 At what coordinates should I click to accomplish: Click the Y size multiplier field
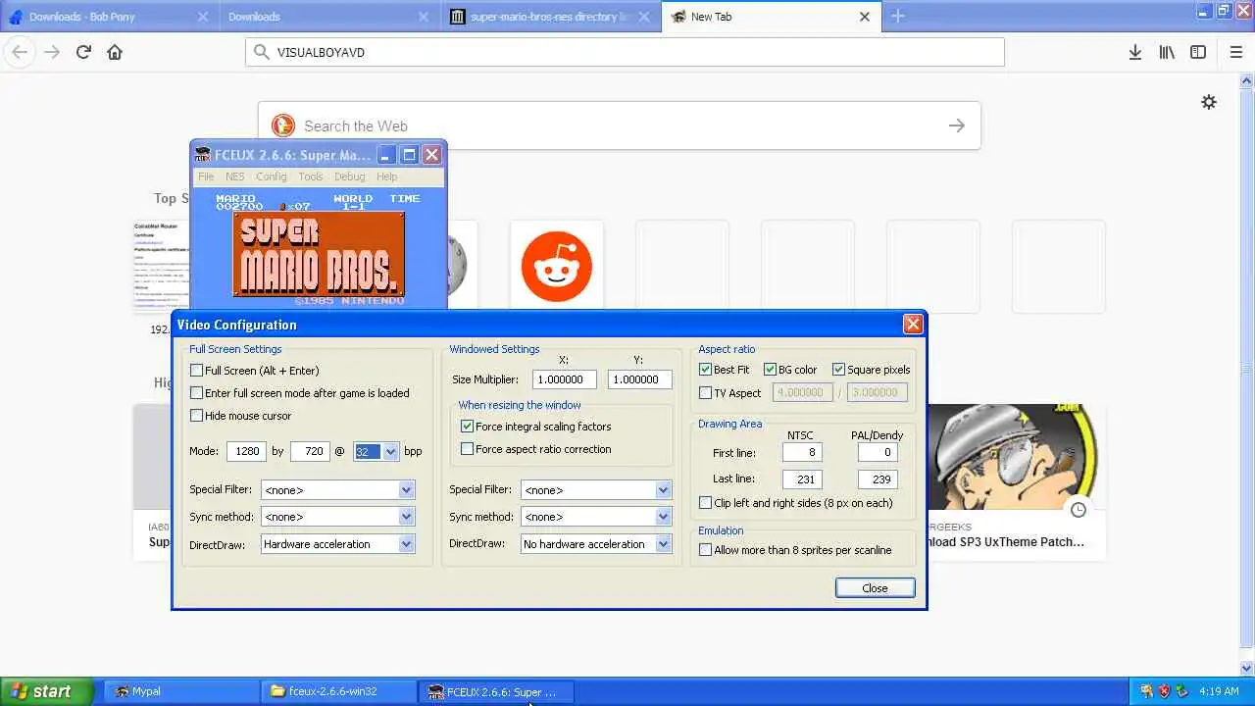[x=639, y=379]
